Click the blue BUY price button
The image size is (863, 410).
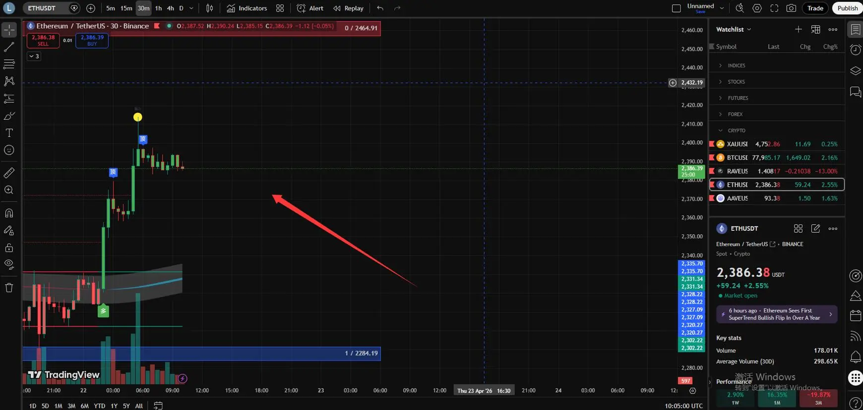92,41
